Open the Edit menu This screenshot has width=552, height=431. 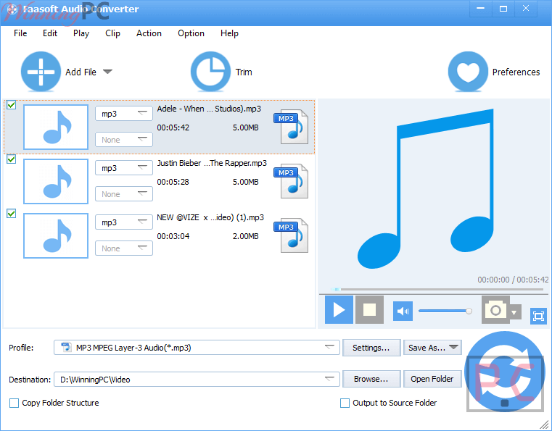(x=50, y=33)
